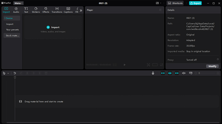The image size is (222, 124).
Task: Click the Modify button in Details
Action: coord(212,66)
